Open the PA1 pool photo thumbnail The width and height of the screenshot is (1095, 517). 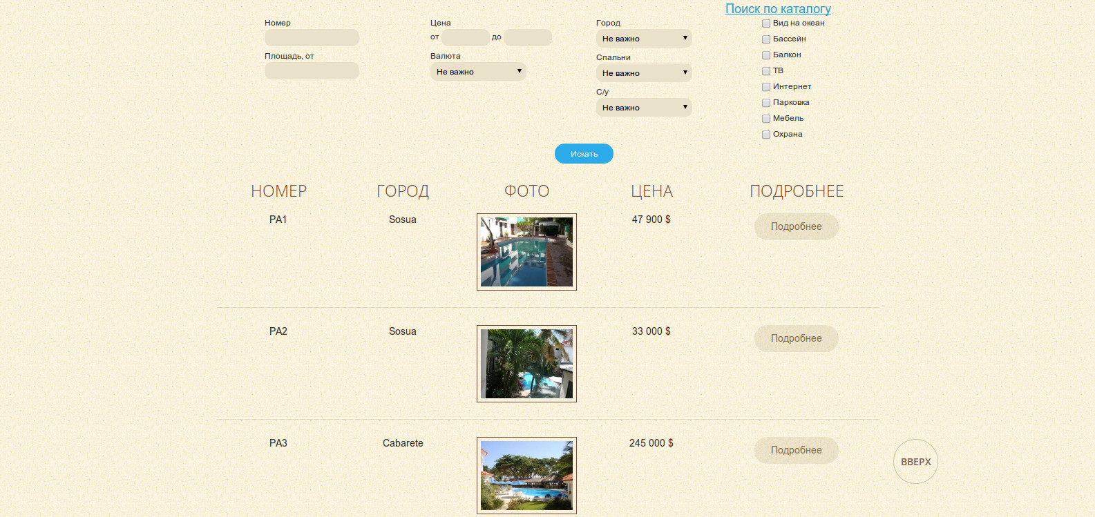526,252
